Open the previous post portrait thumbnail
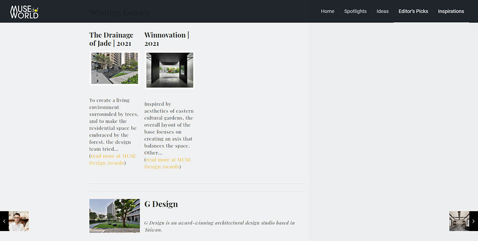 click(19, 221)
